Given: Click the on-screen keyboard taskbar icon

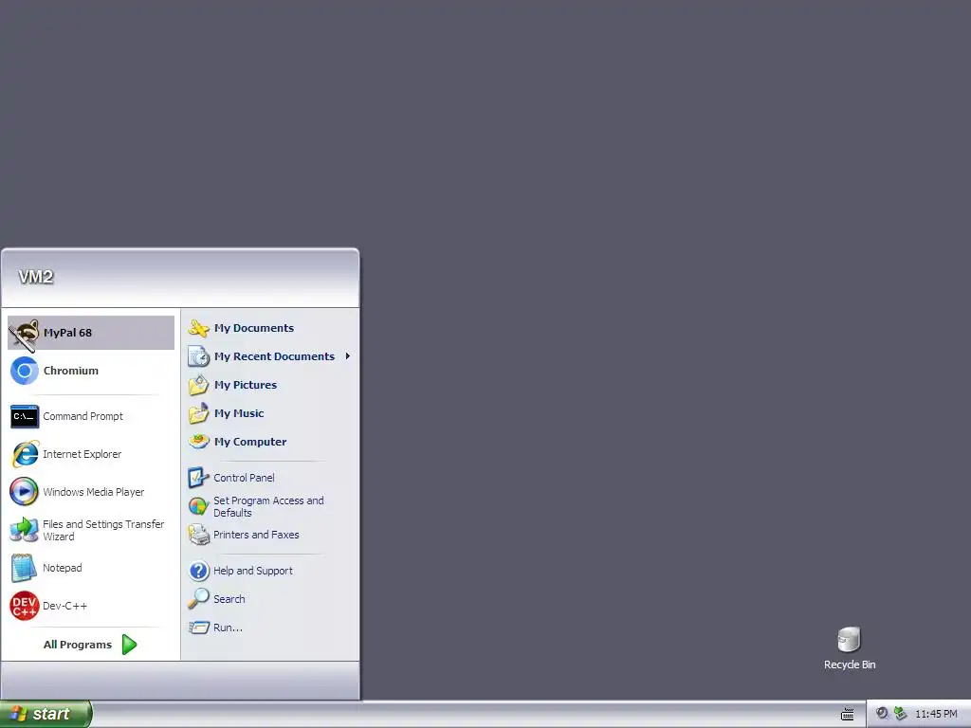Looking at the screenshot, I should [847, 715].
